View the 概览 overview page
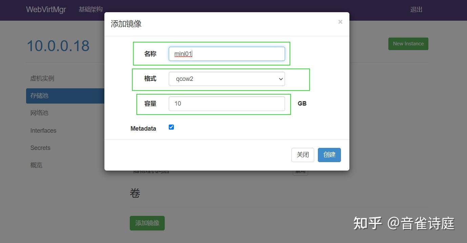The width and height of the screenshot is (467, 243). (36, 165)
